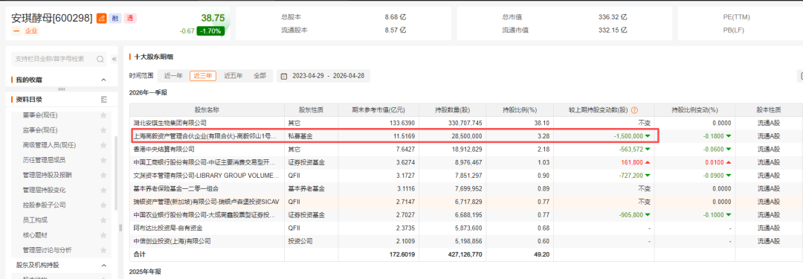Star the 核心题材 entry
803x279 pixels.
click(x=103, y=235)
